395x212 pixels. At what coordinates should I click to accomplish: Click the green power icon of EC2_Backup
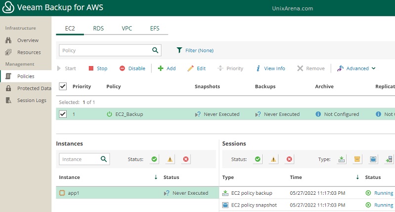109,114
